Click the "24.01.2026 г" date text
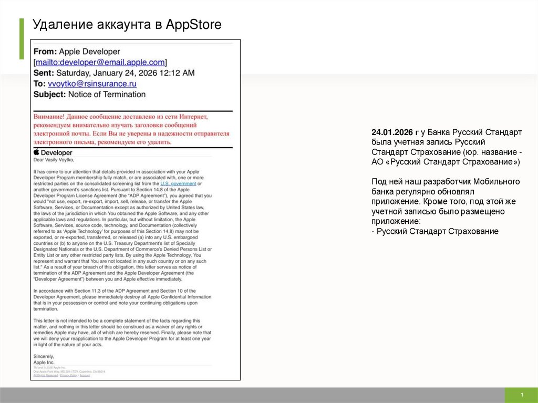 [395, 132]
